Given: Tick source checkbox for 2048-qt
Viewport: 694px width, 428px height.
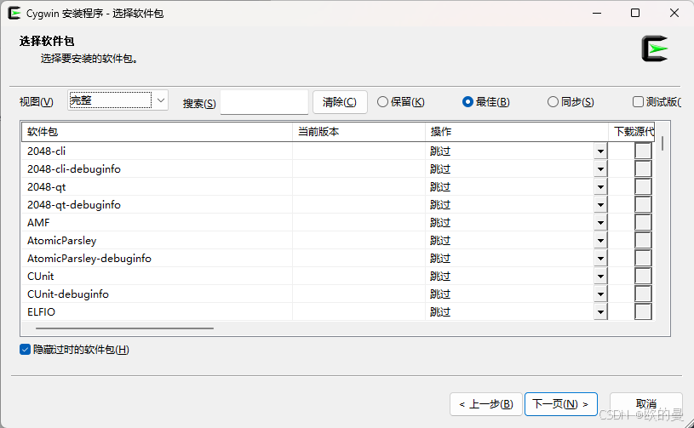Looking at the screenshot, I should point(643,187).
